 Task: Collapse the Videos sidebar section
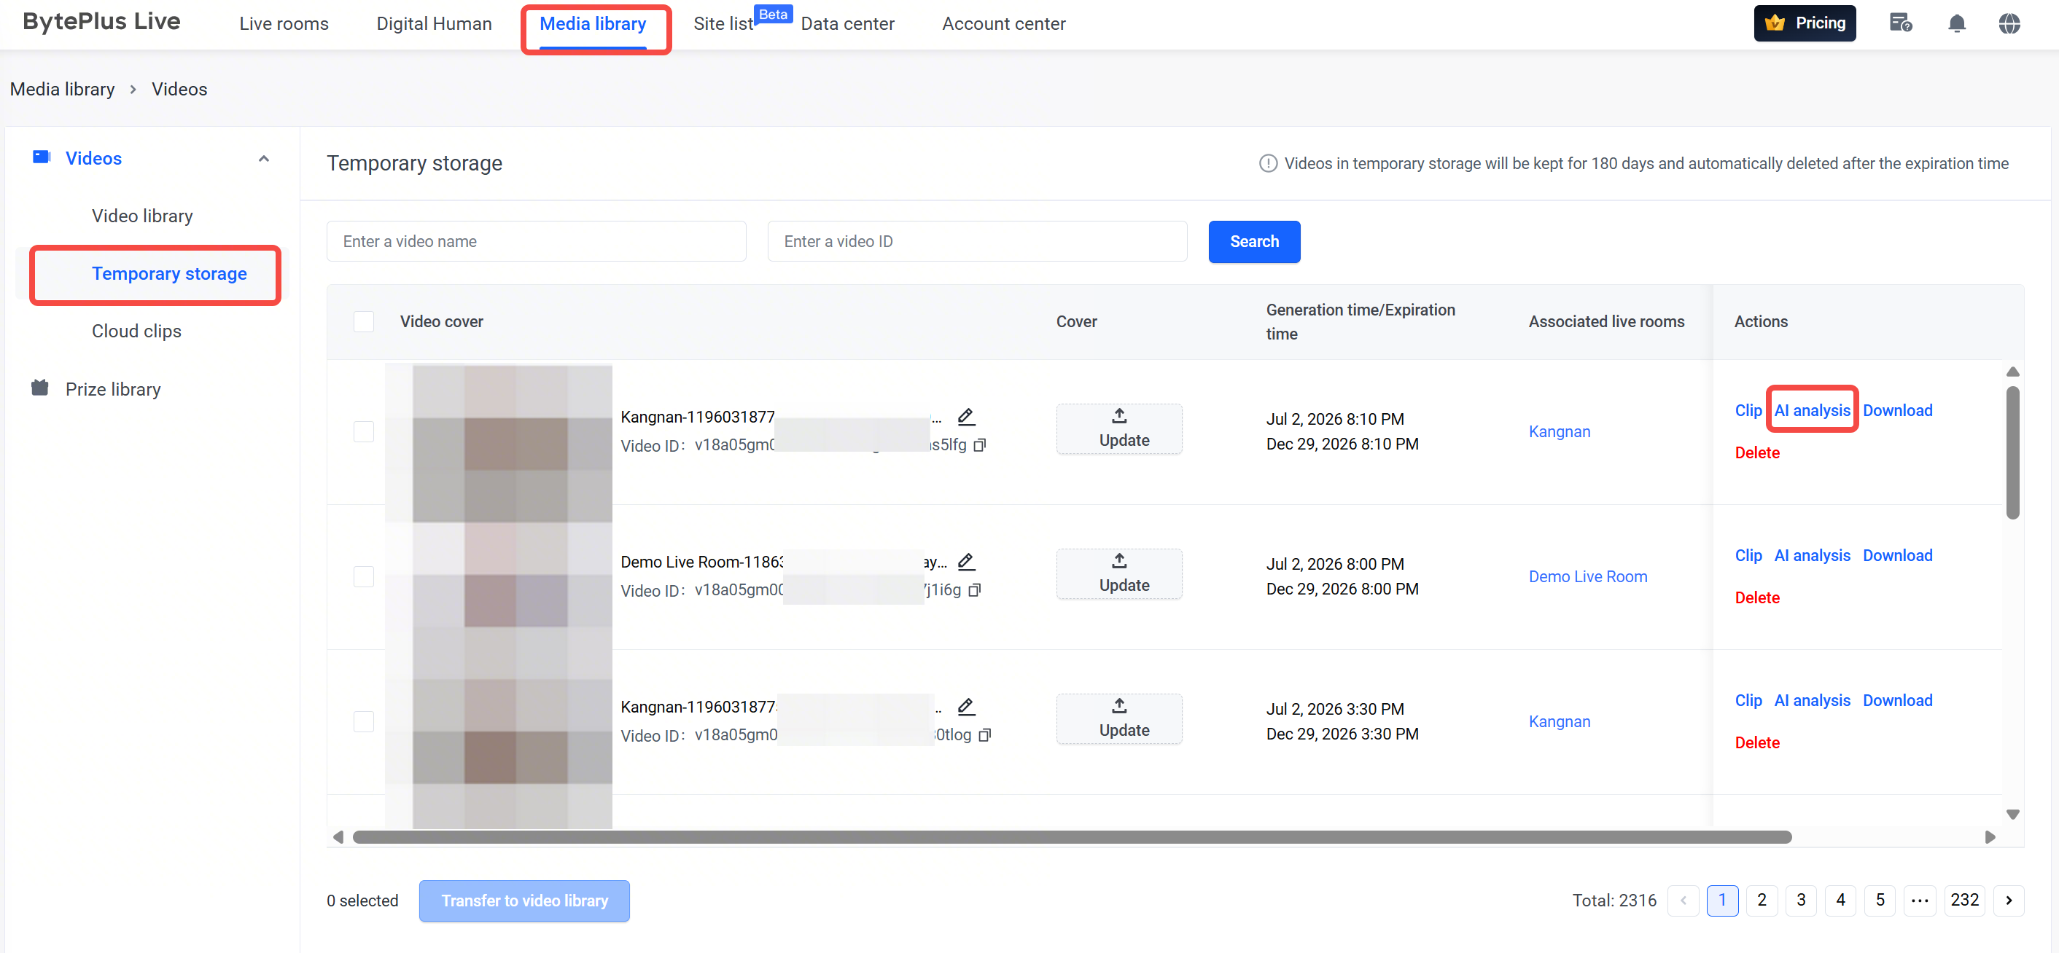[x=264, y=158]
